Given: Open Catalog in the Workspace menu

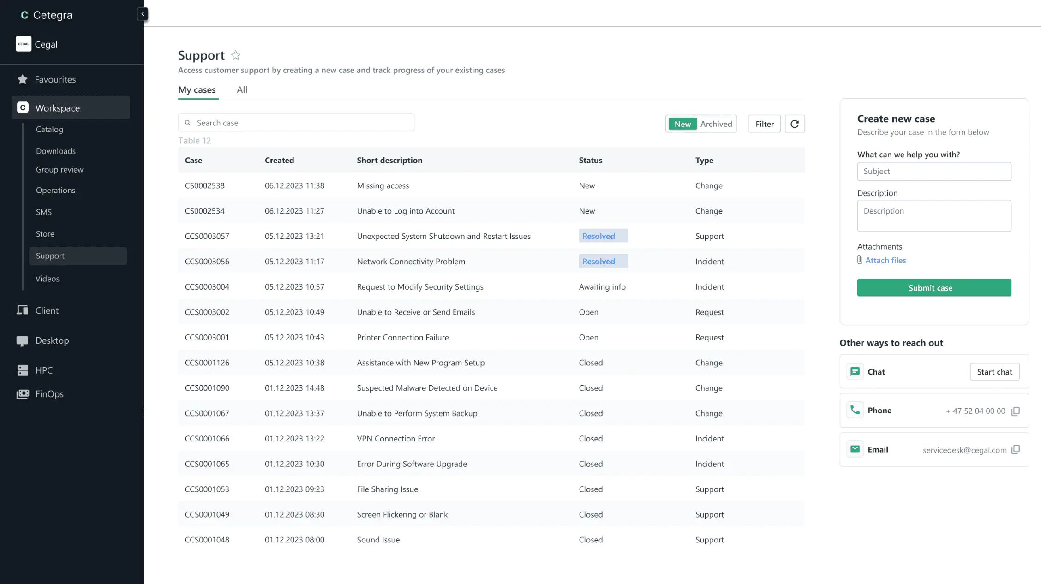Looking at the screenshot, I should [49, 129].
